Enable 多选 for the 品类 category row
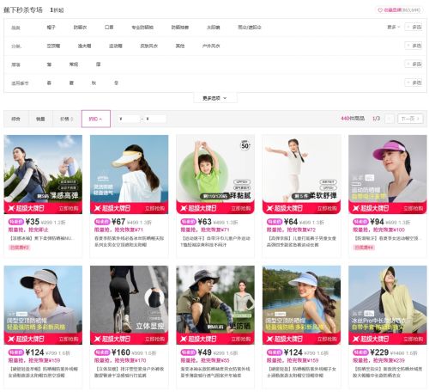429x392 pixels. 414,27
